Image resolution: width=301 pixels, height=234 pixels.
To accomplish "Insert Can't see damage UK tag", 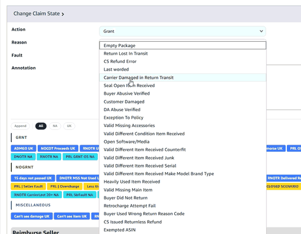I will pyautogui.click(x=32, y=216).
